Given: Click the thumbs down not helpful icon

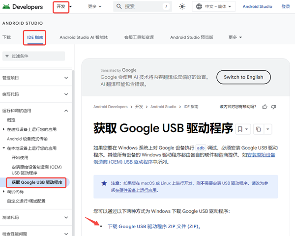Looking at the screenshot, I should pos(273,107).
